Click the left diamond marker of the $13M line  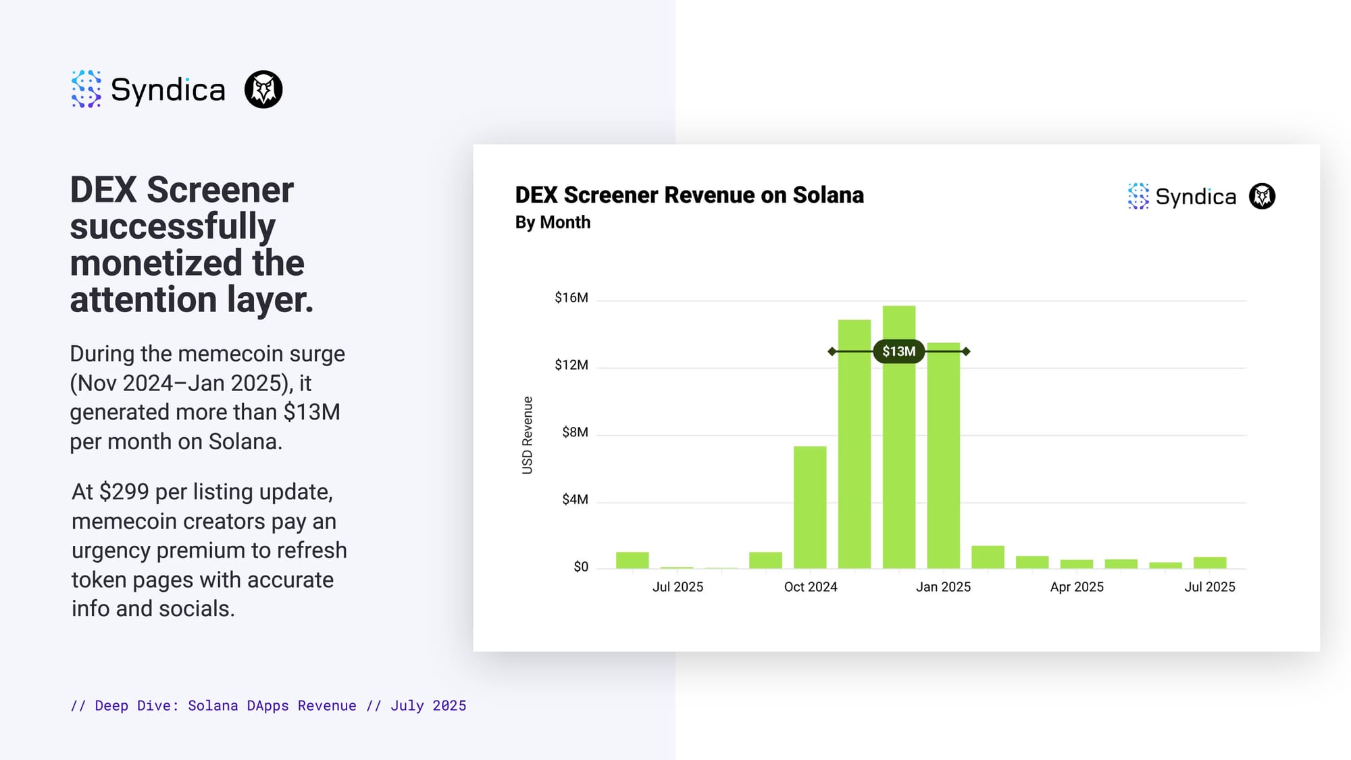(832, 351)
